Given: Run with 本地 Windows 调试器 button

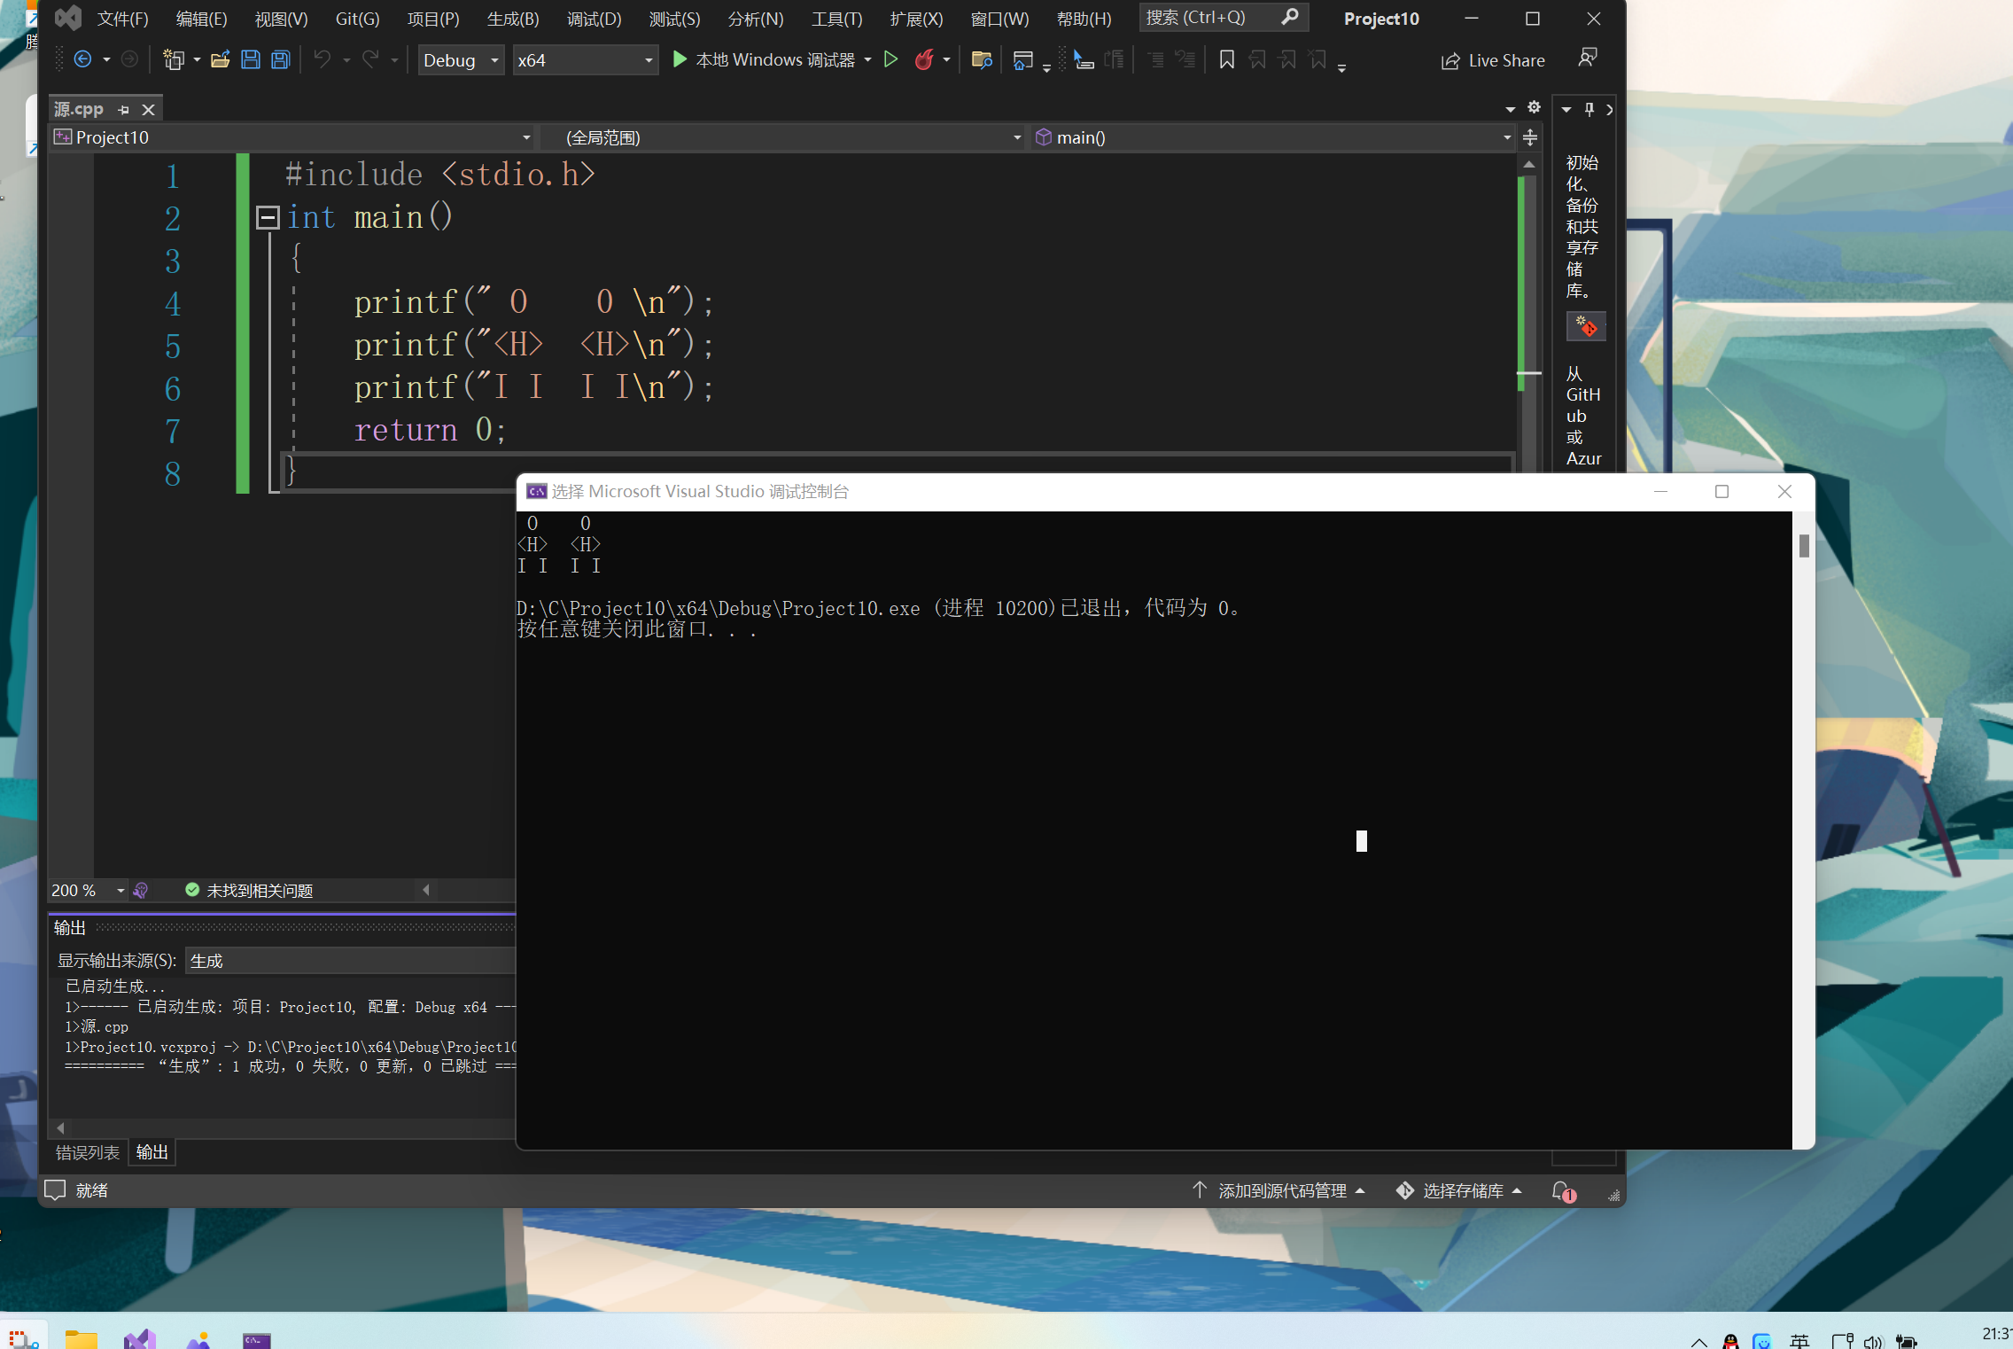Looking at the screenshot, I should (x=764, y=60).
